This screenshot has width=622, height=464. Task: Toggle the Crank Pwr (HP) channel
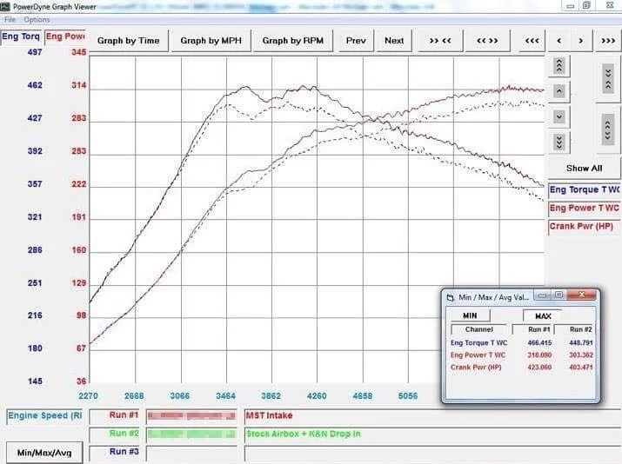584,227
